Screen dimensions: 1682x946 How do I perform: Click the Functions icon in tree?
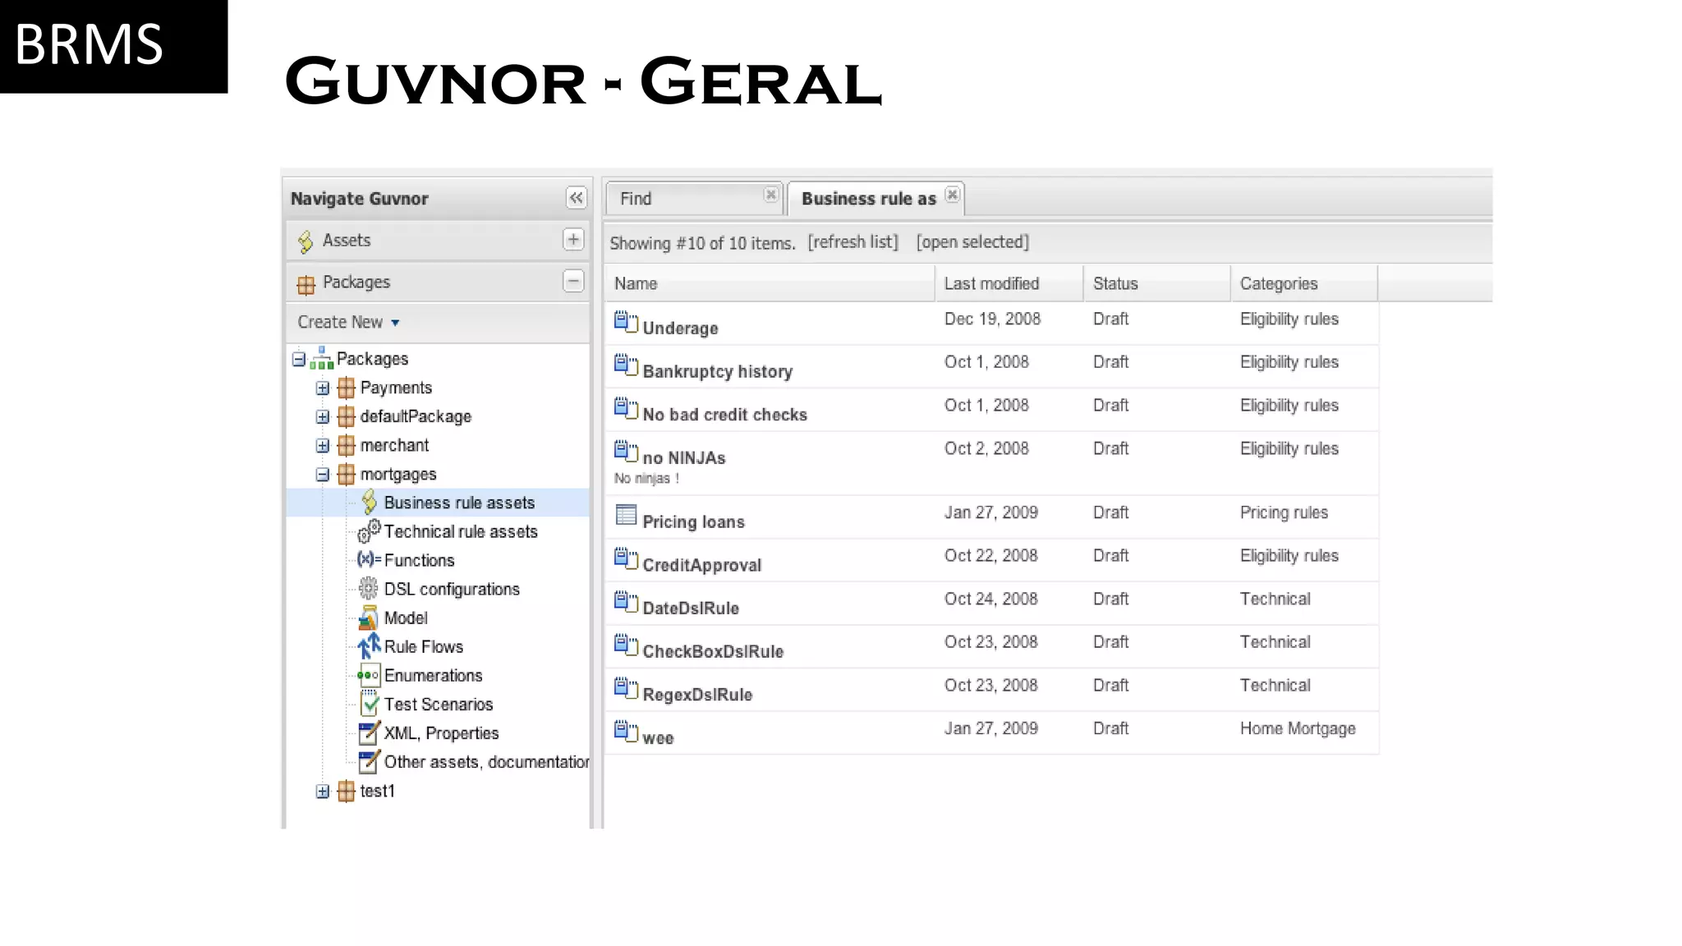369,559
